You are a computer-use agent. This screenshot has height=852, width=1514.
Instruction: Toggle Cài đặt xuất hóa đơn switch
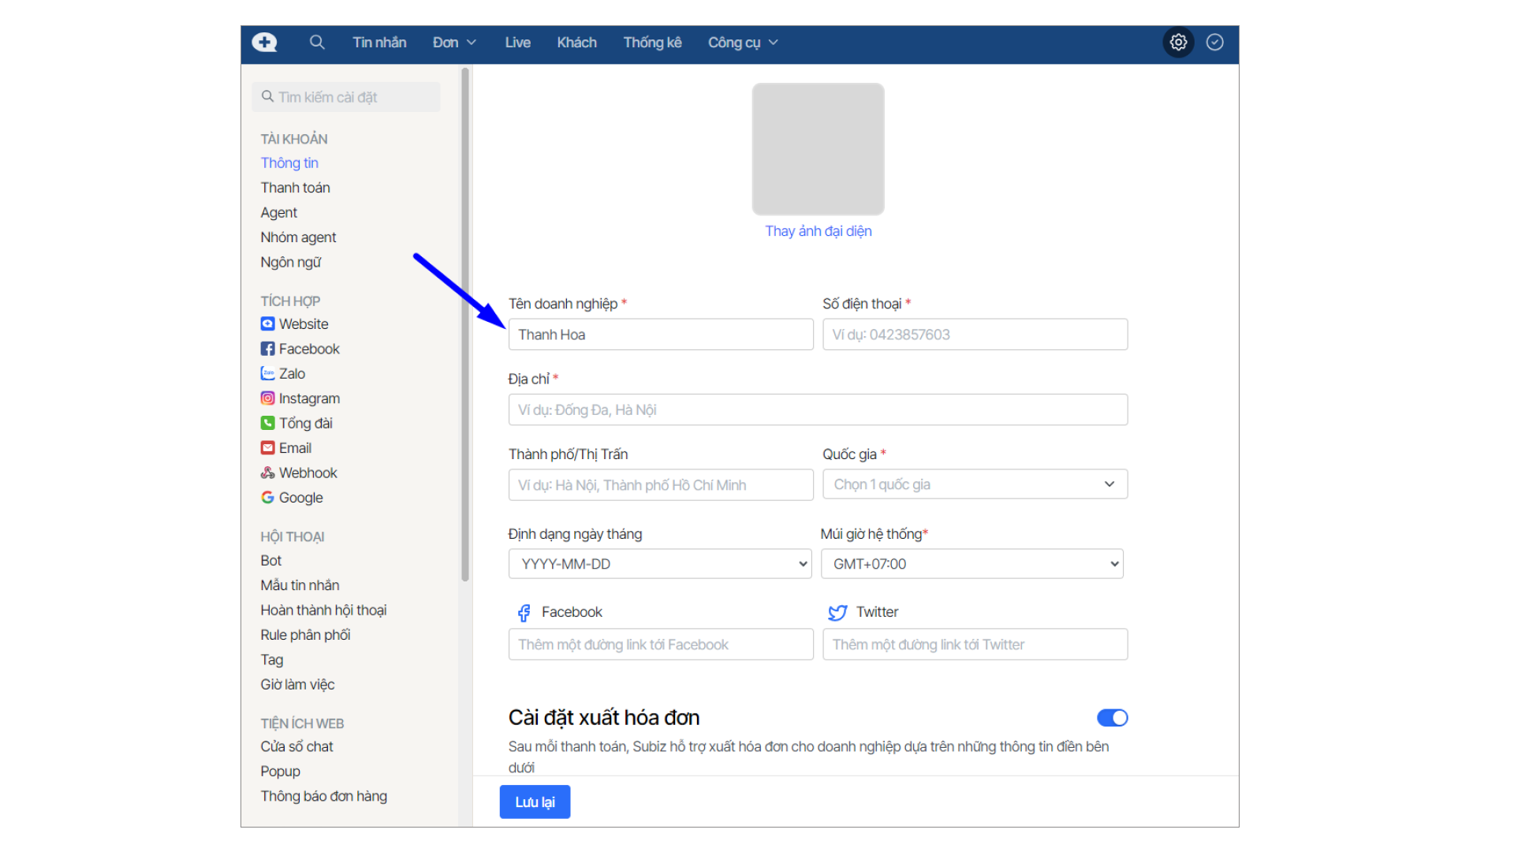tap(1112, 718)
